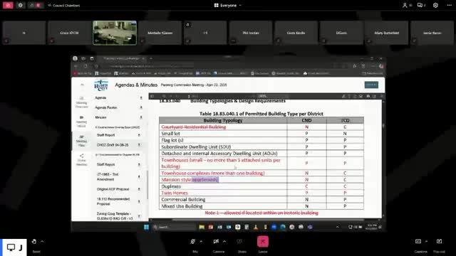456x256 pixels.
Task: Toggle the camera on or off
Action: click(x=216, y=242)
